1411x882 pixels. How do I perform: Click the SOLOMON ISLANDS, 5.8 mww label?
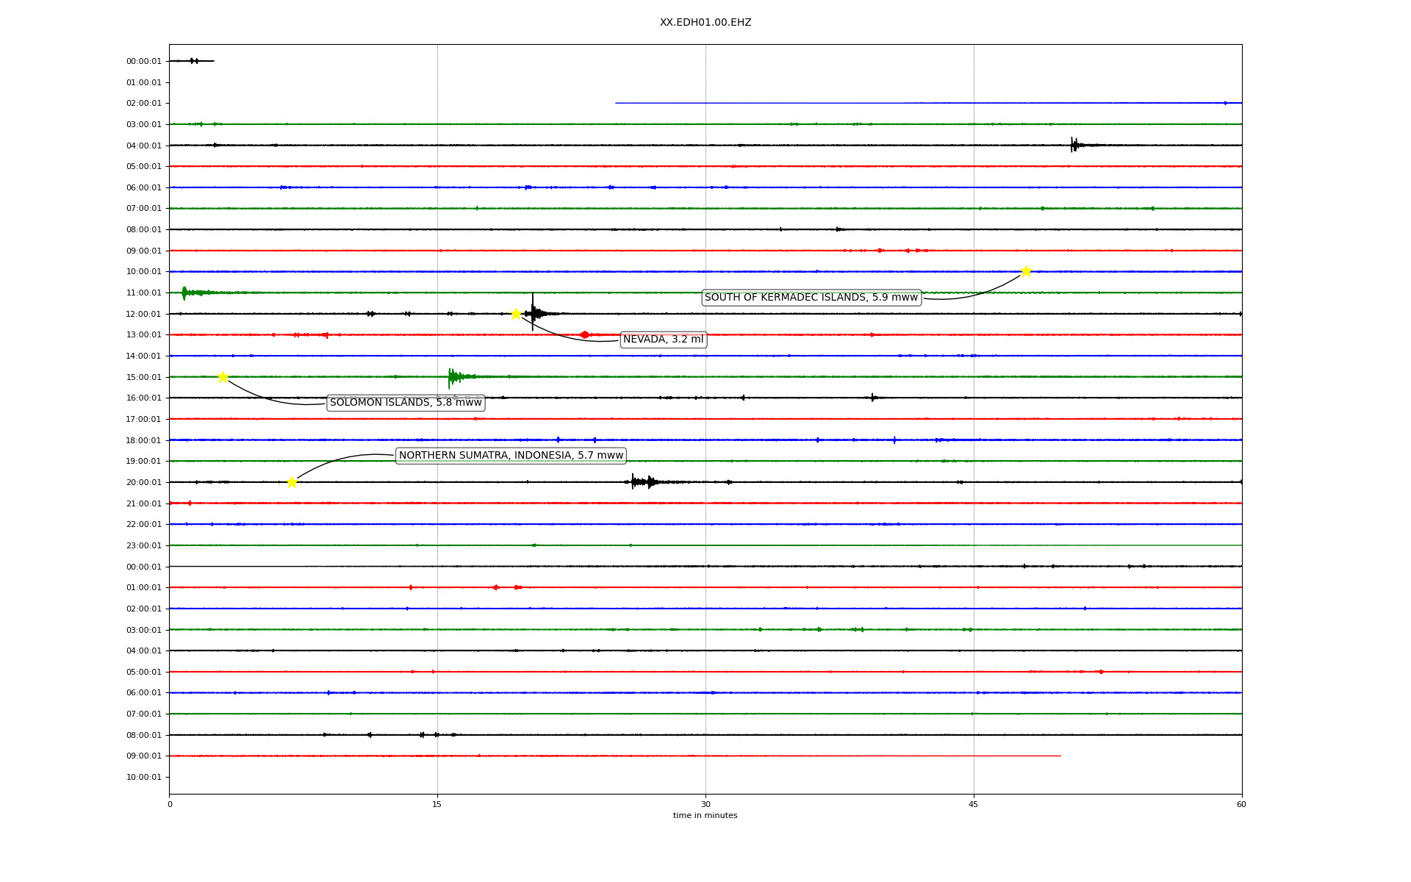pos(406,403)
